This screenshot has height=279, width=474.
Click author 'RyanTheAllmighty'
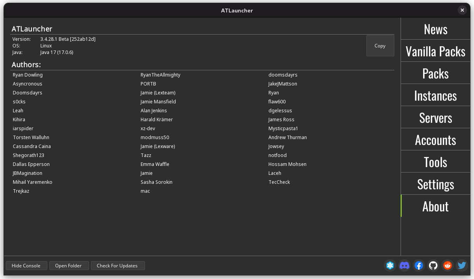tap(160, 75)
